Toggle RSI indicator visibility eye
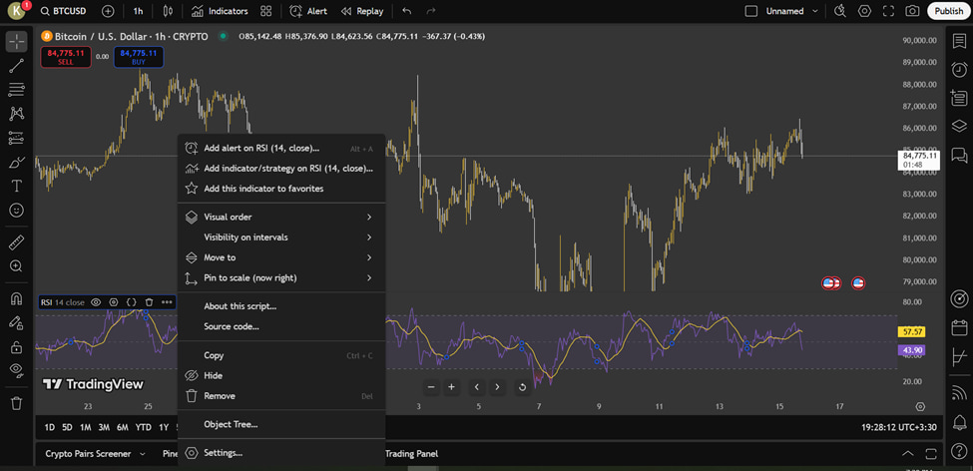 [x=96, y=302]
